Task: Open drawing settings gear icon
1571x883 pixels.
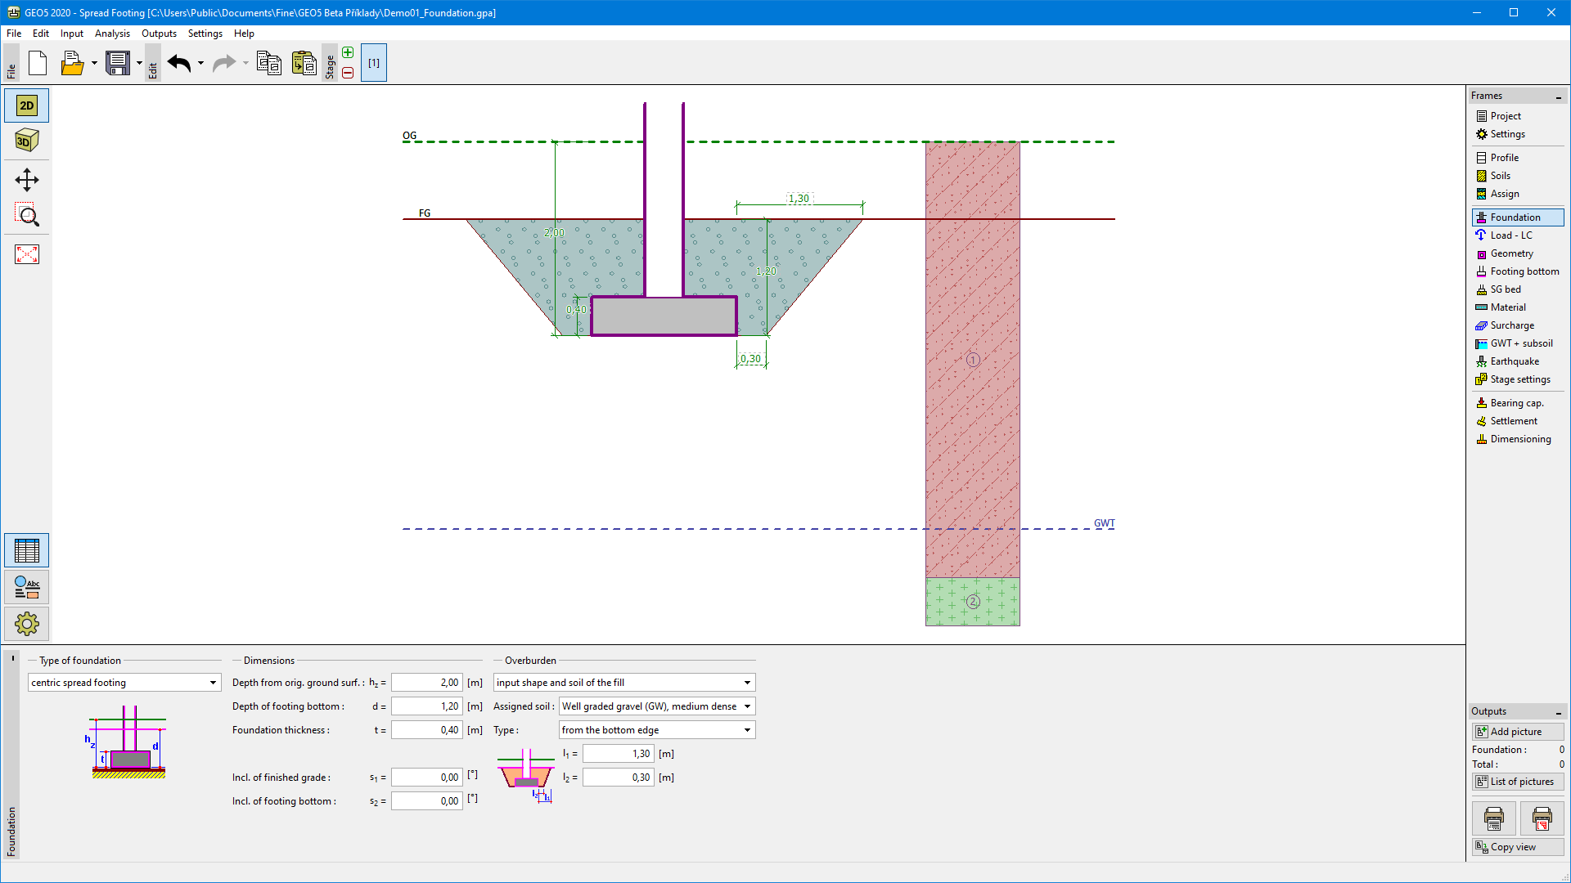Action: click(27, 624)
